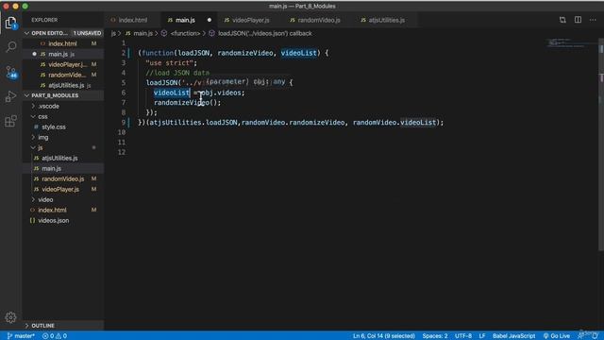Click the videoList parameter on line 2
This screenshot has width=604, height=340.
point(299,53)
